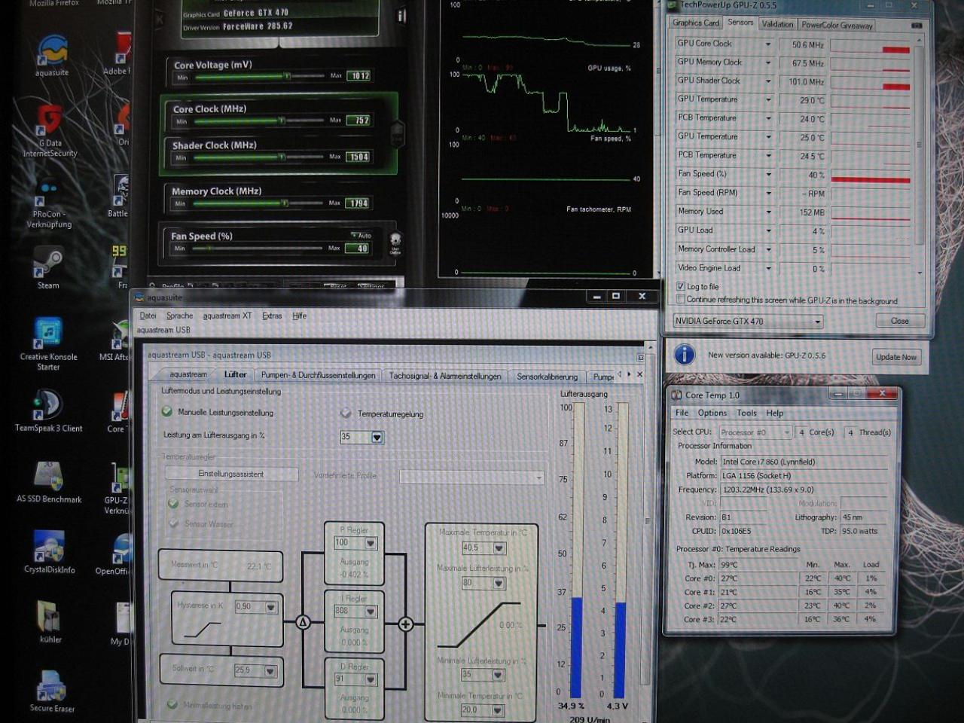The height and width of the screenshot is (723, 964).
Task: Open the Select CPU Processor #0 dropdown
Action: [x=755, y=432]
